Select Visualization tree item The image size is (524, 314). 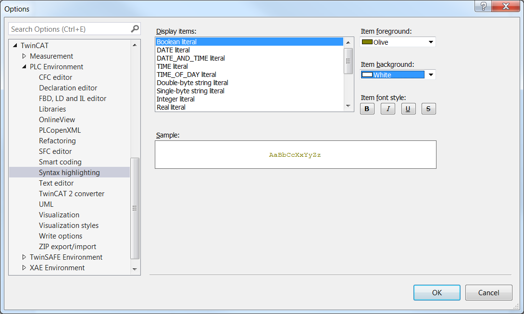(x=59, y=214)
